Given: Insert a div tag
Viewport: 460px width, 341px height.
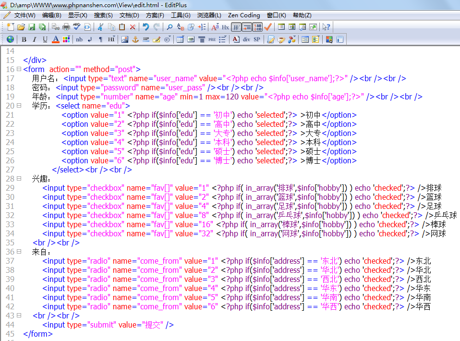Looking at the screenshot, I should [x=246, y=39].
